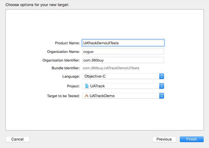Viewport: 209px width, 148px height.
Task: Go back with the Previous button
Action: coord(164,139)
